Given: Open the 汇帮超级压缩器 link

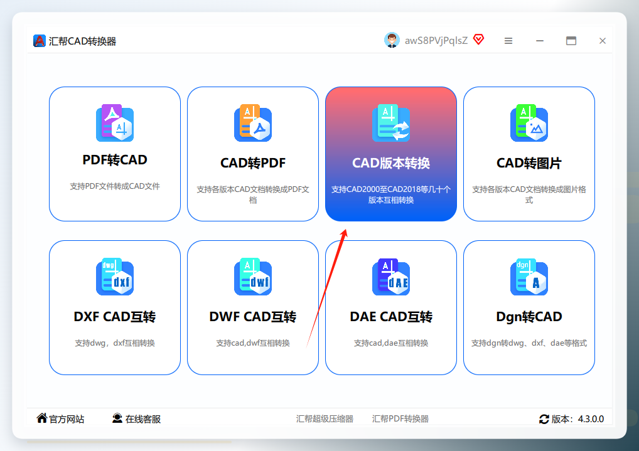Looking at the screenshot, I should (325, 419).
